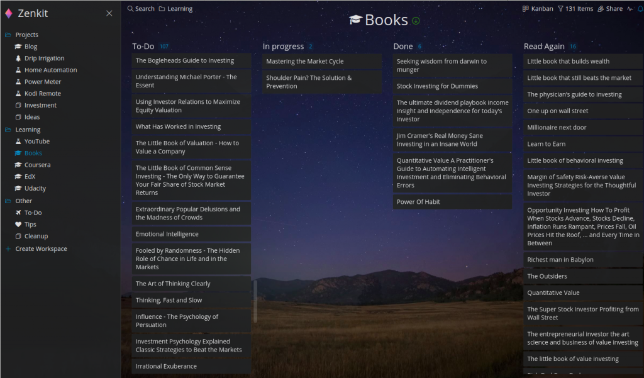Open YouTube collection icon

pos(18,142)
